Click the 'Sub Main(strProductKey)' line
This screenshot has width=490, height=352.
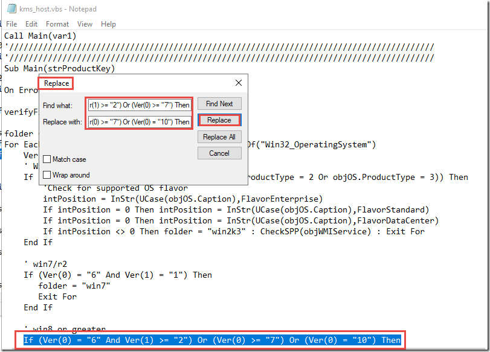click(x=59, y=68)
